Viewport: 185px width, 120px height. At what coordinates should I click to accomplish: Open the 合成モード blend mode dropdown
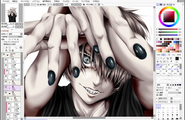(x=15, y=34)
